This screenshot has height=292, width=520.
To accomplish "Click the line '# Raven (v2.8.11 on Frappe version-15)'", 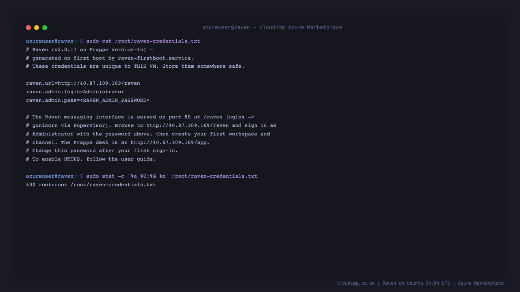I will tap(89, 49).
